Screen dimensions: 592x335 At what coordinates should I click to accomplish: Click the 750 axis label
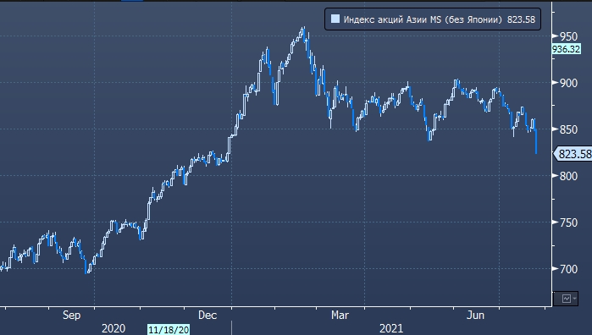(x=568, y=223)
